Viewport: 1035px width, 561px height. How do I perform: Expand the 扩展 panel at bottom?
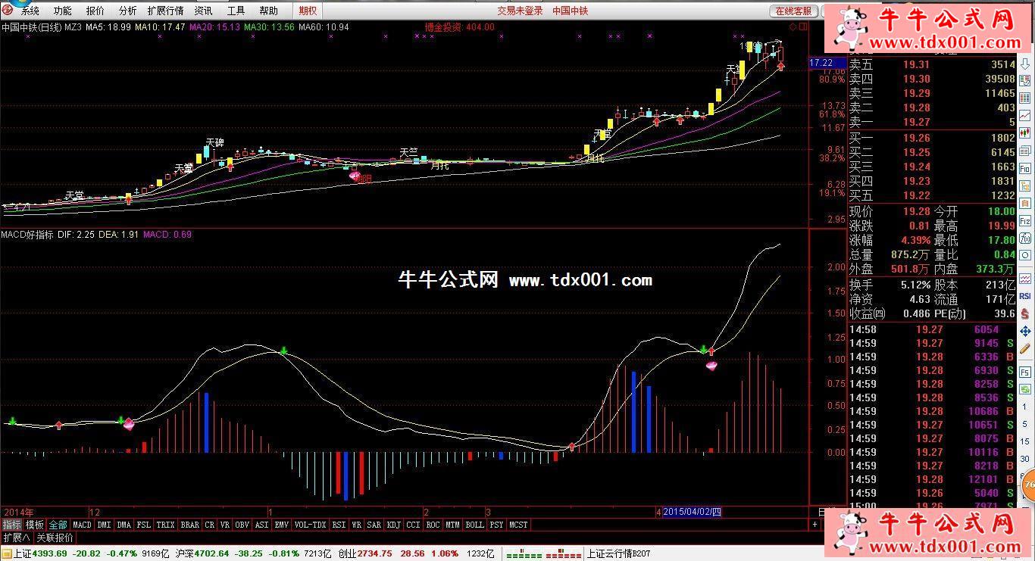click(x=16, y=538)
